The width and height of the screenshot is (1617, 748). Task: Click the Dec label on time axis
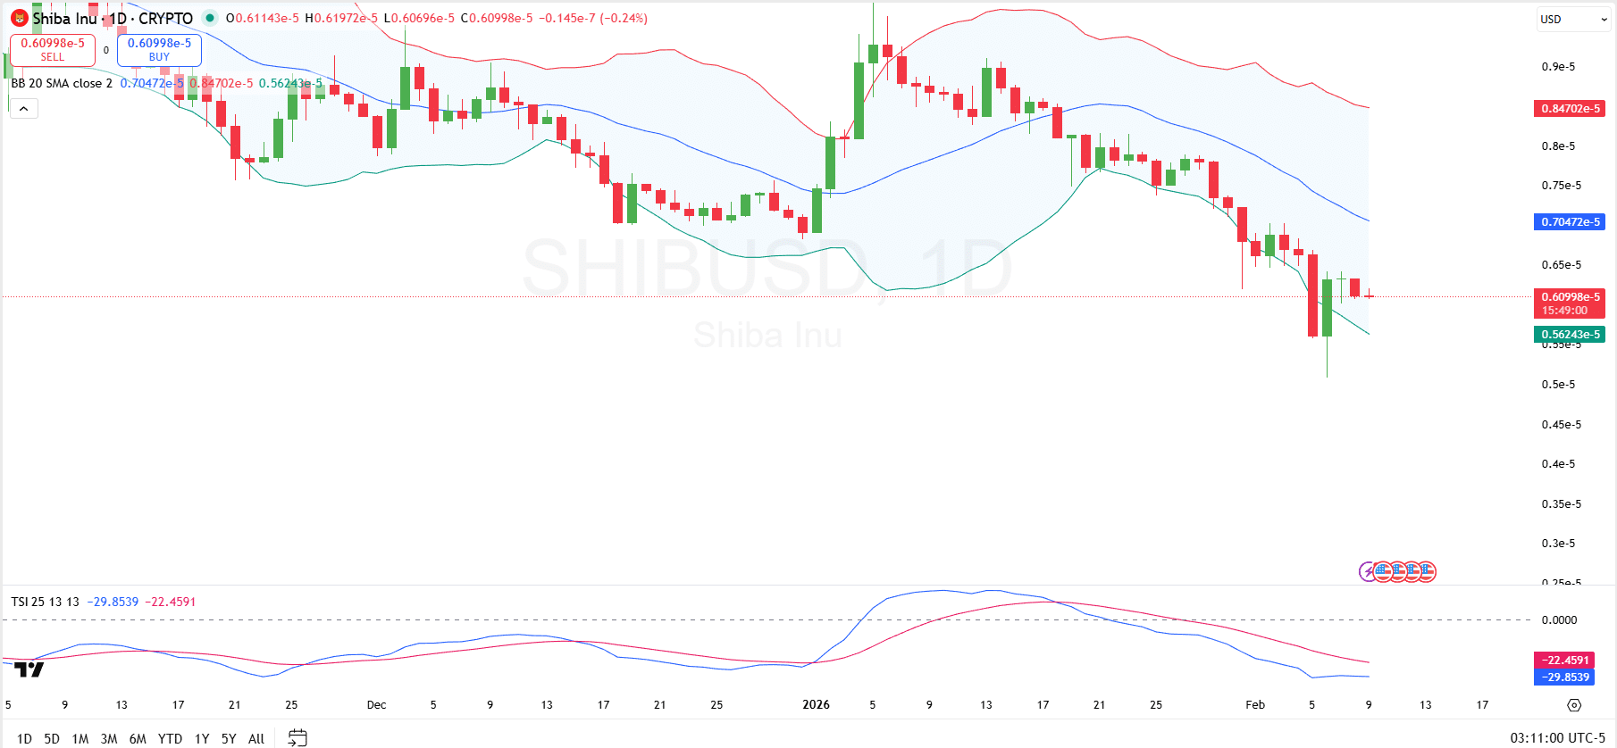coord(377,705)
